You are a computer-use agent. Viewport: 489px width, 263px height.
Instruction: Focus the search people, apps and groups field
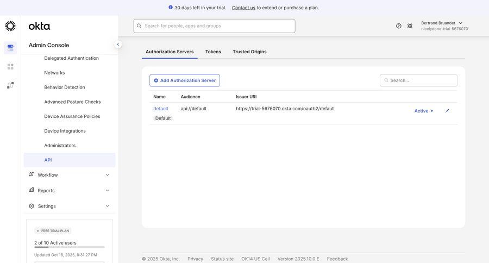point(214,26)
